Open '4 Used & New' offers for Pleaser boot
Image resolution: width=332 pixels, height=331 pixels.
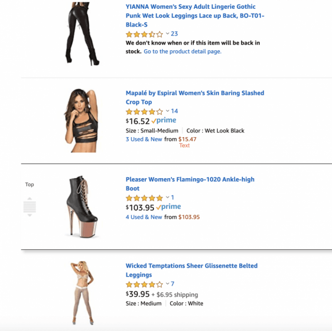pos(144,217)
